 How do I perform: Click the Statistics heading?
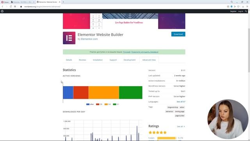(69, 70)
